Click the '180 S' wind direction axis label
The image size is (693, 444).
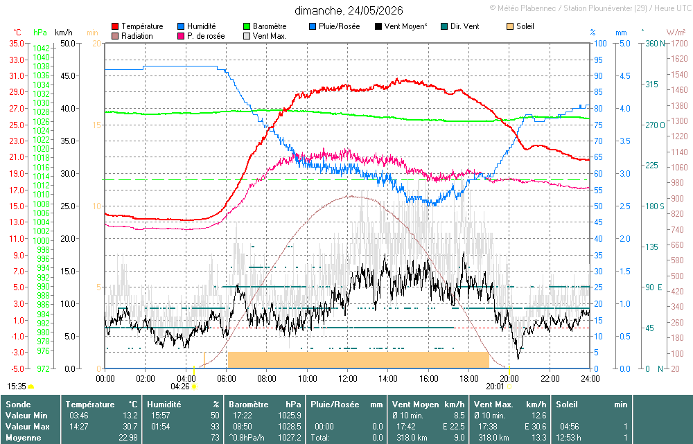655,206
